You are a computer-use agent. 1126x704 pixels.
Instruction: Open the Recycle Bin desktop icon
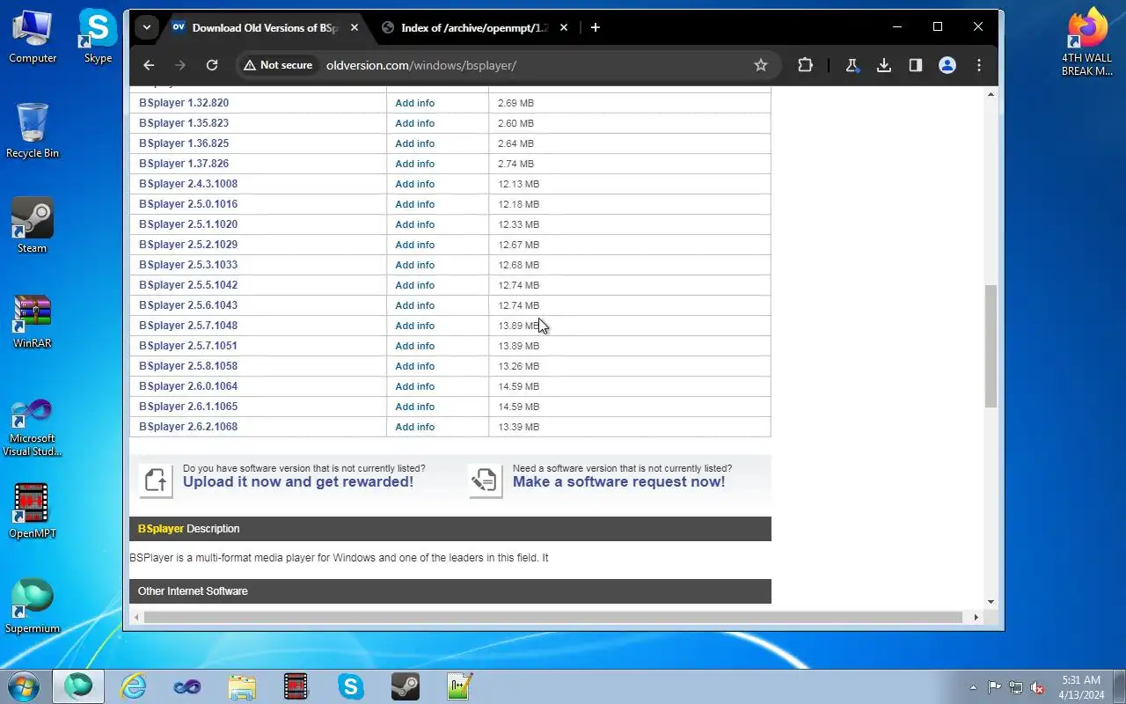coord(33,131)
